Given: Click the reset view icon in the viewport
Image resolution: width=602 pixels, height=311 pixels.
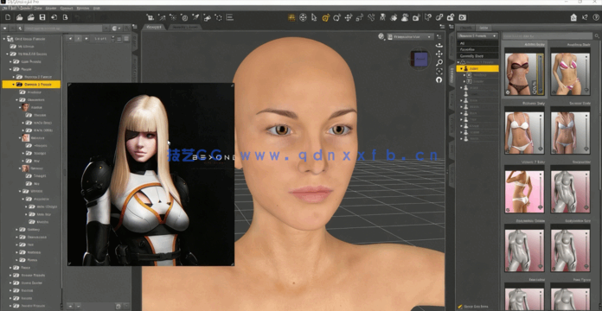Looking at the screenshot, I should click(439, 79).
